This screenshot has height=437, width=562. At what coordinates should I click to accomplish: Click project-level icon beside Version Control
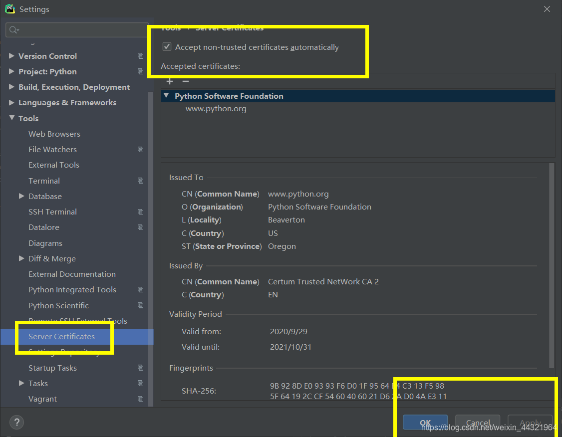(x=141, y=56)
